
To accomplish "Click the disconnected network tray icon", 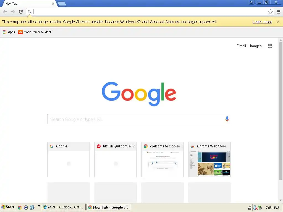I will (255, 208).
